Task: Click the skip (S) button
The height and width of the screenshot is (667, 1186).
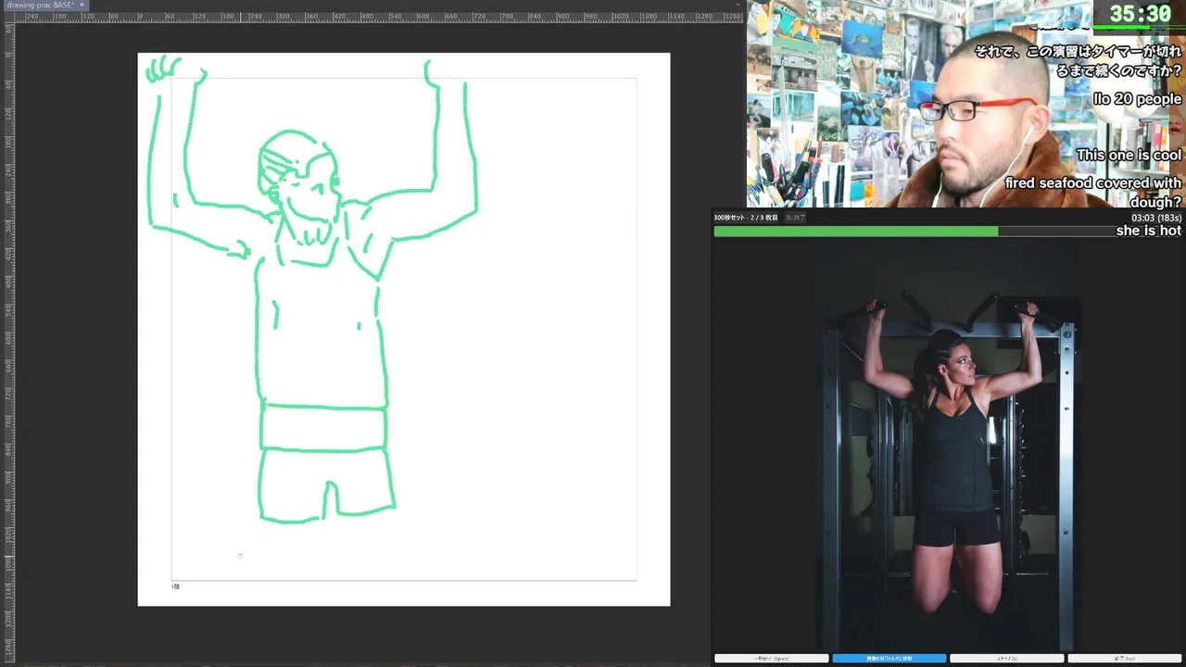Action: [1006, 658]
